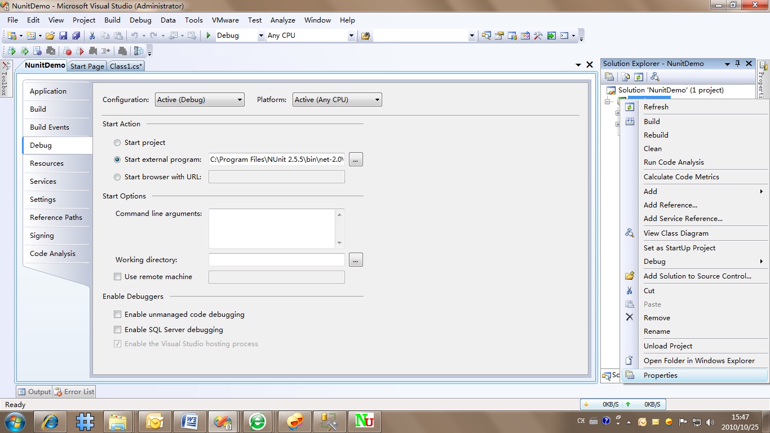The height and width of the screenshot is (433, 770).
Task: Click the Open File folder icon
Action: tap(50, 36)
